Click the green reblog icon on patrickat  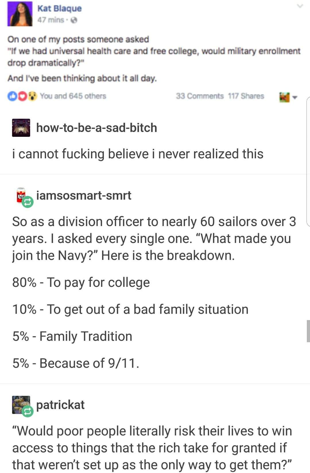(28, 412)
